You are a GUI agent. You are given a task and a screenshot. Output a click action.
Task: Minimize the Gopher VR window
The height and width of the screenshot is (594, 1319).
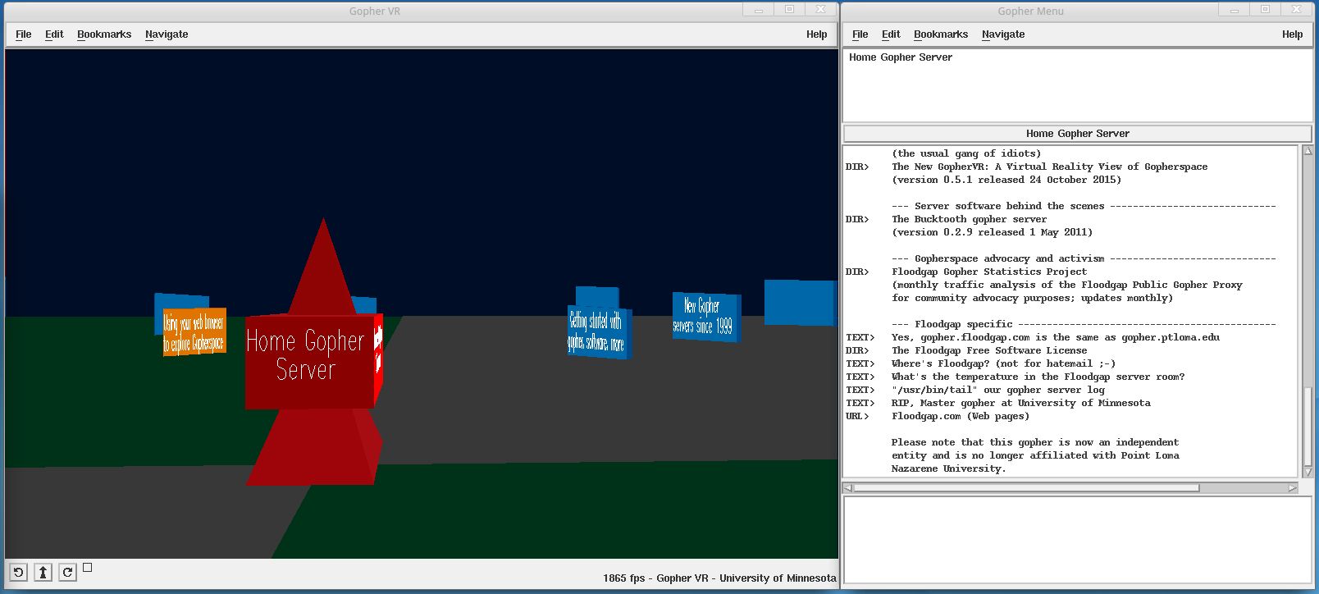point(759,10)
